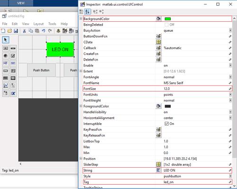This screenshot has height=189, width=237.
Task: Click the Undo arrow icon
Action: click(44, 31)
